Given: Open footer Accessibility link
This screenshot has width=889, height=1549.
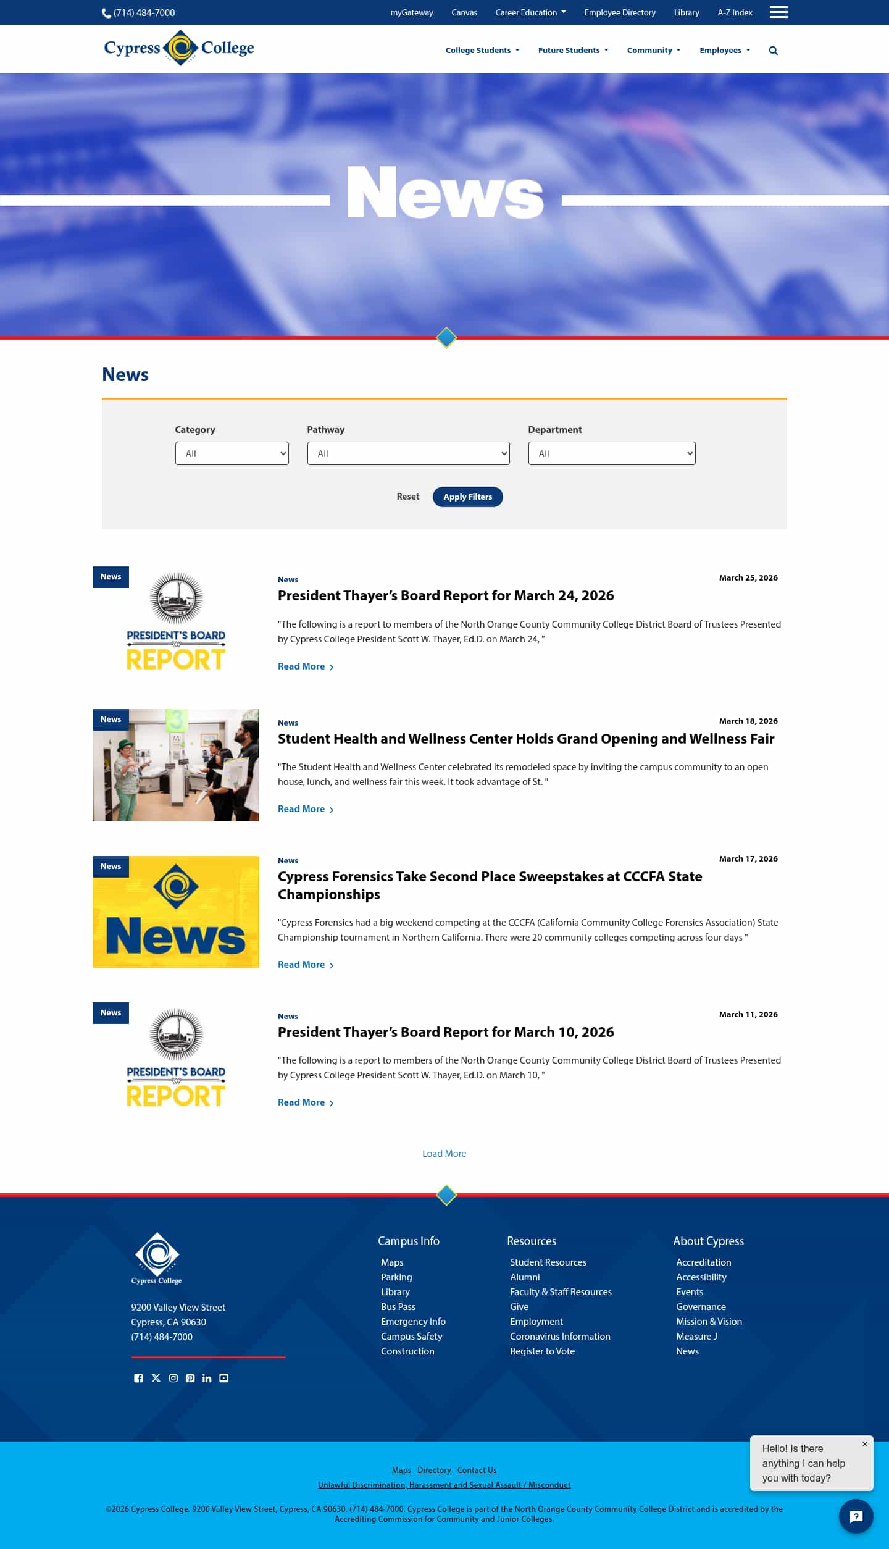Looking at the screenshot, I should 701,1277.
